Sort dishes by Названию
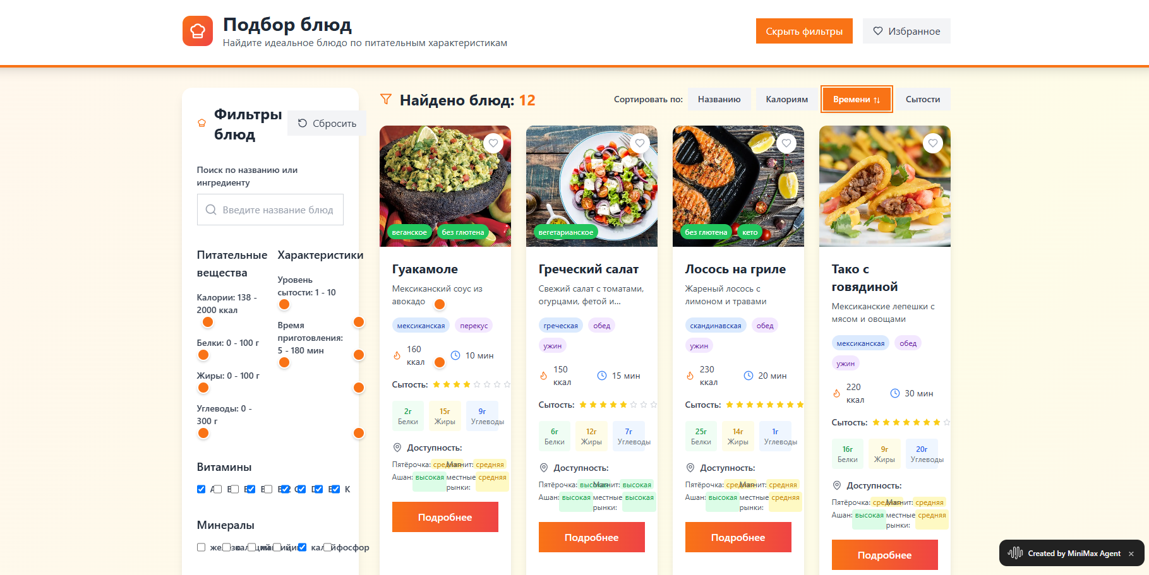The width and height of the screenshot is (1149, 575). click(x=719, y=99)
